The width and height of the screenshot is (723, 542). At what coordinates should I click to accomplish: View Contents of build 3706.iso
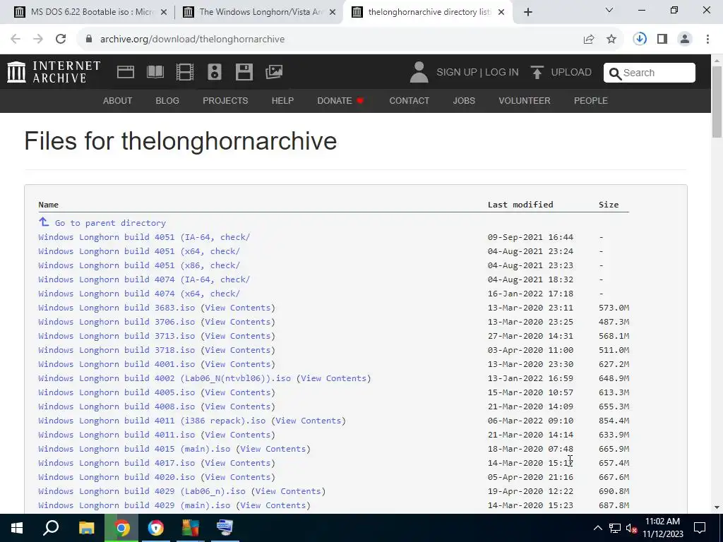click(237, 322)
